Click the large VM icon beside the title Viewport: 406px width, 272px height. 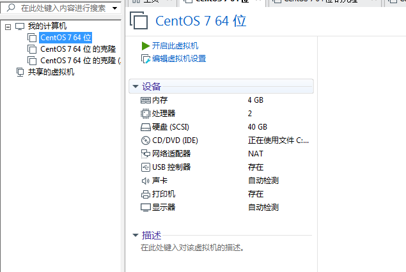139,20
